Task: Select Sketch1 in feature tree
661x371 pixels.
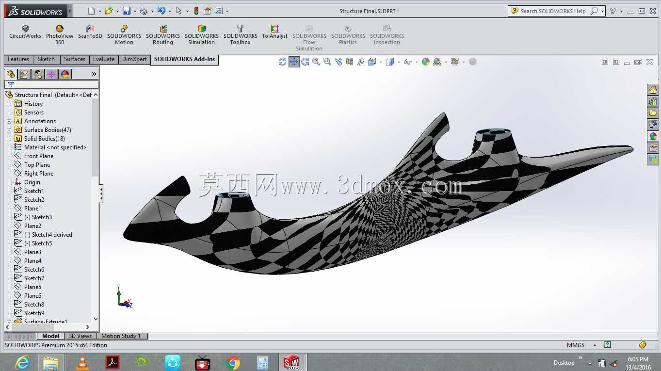Action: click(x=34, y=191)
